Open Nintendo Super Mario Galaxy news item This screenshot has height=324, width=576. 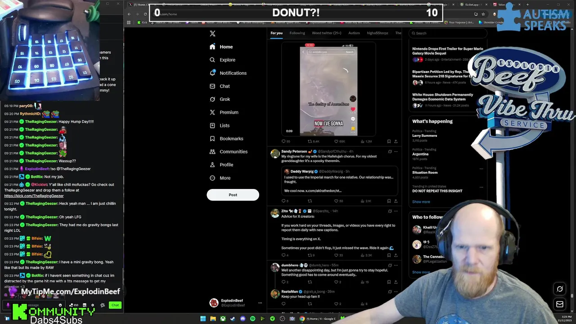[448, 54]
